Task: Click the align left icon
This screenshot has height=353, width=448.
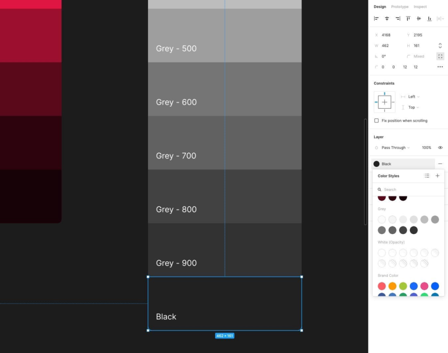Action: (x=376, y=19)
